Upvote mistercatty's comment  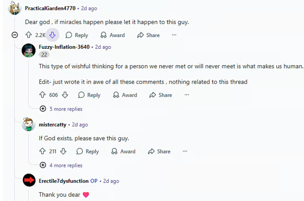click(x=42, y=151)
